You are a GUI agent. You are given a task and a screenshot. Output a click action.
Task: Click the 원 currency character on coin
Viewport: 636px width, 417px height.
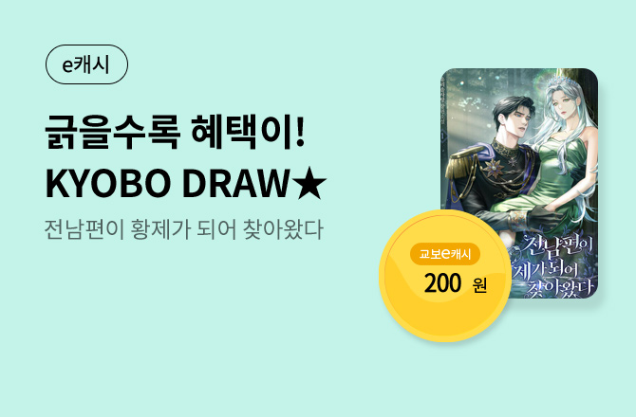pyautogui.click(x=479, y=285)
